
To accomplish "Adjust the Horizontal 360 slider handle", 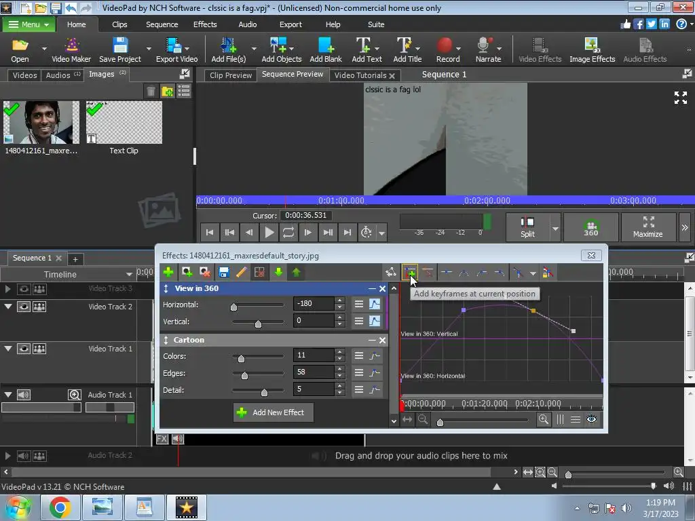I will [x=233, y=307].
